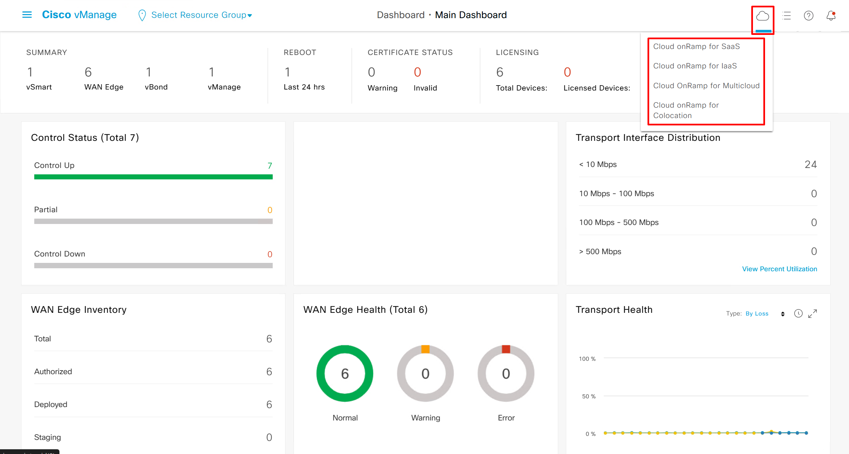Select Cloud onRamp for IaaS

pyautogui.click(x=695, y=66)
